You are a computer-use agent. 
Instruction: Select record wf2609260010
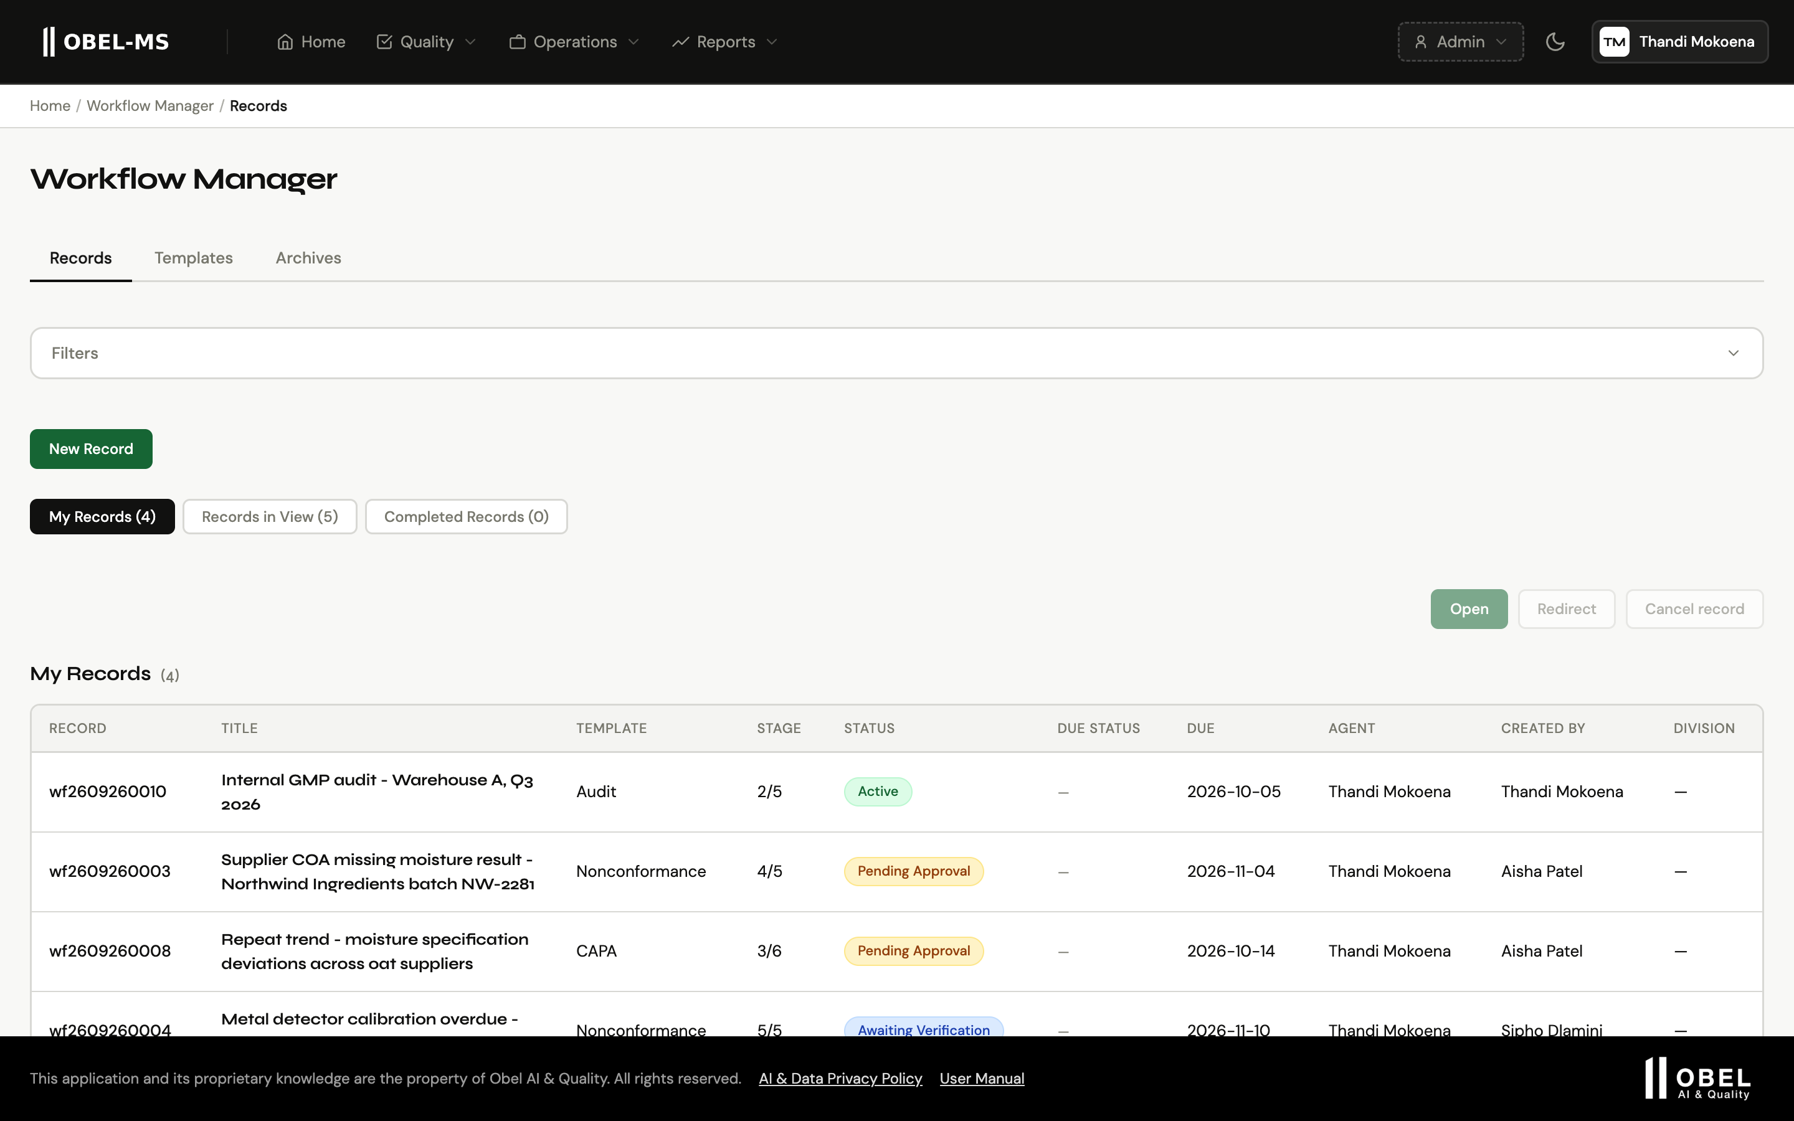(x=108, y=792)
